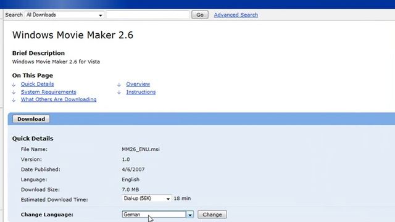
Task: Click the 18 min estimated time text
Action: 182,199
